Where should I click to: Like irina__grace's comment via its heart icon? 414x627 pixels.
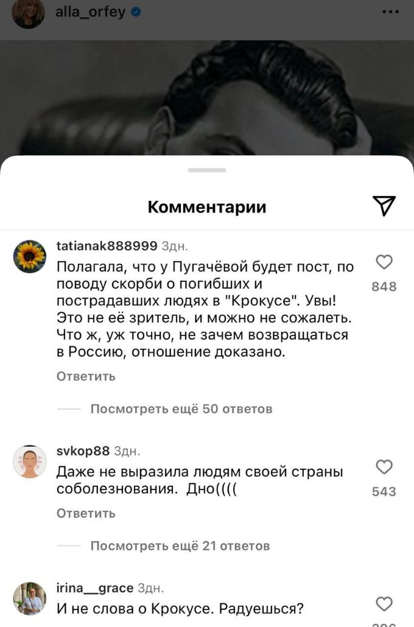coord(384,604)
